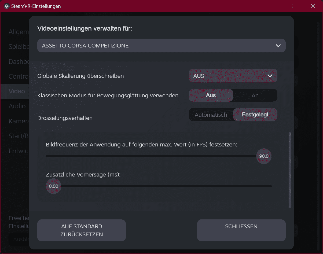Minimize the SteamVR-Einstellungen window
The image size is (323, 254).
click(275, 6)
